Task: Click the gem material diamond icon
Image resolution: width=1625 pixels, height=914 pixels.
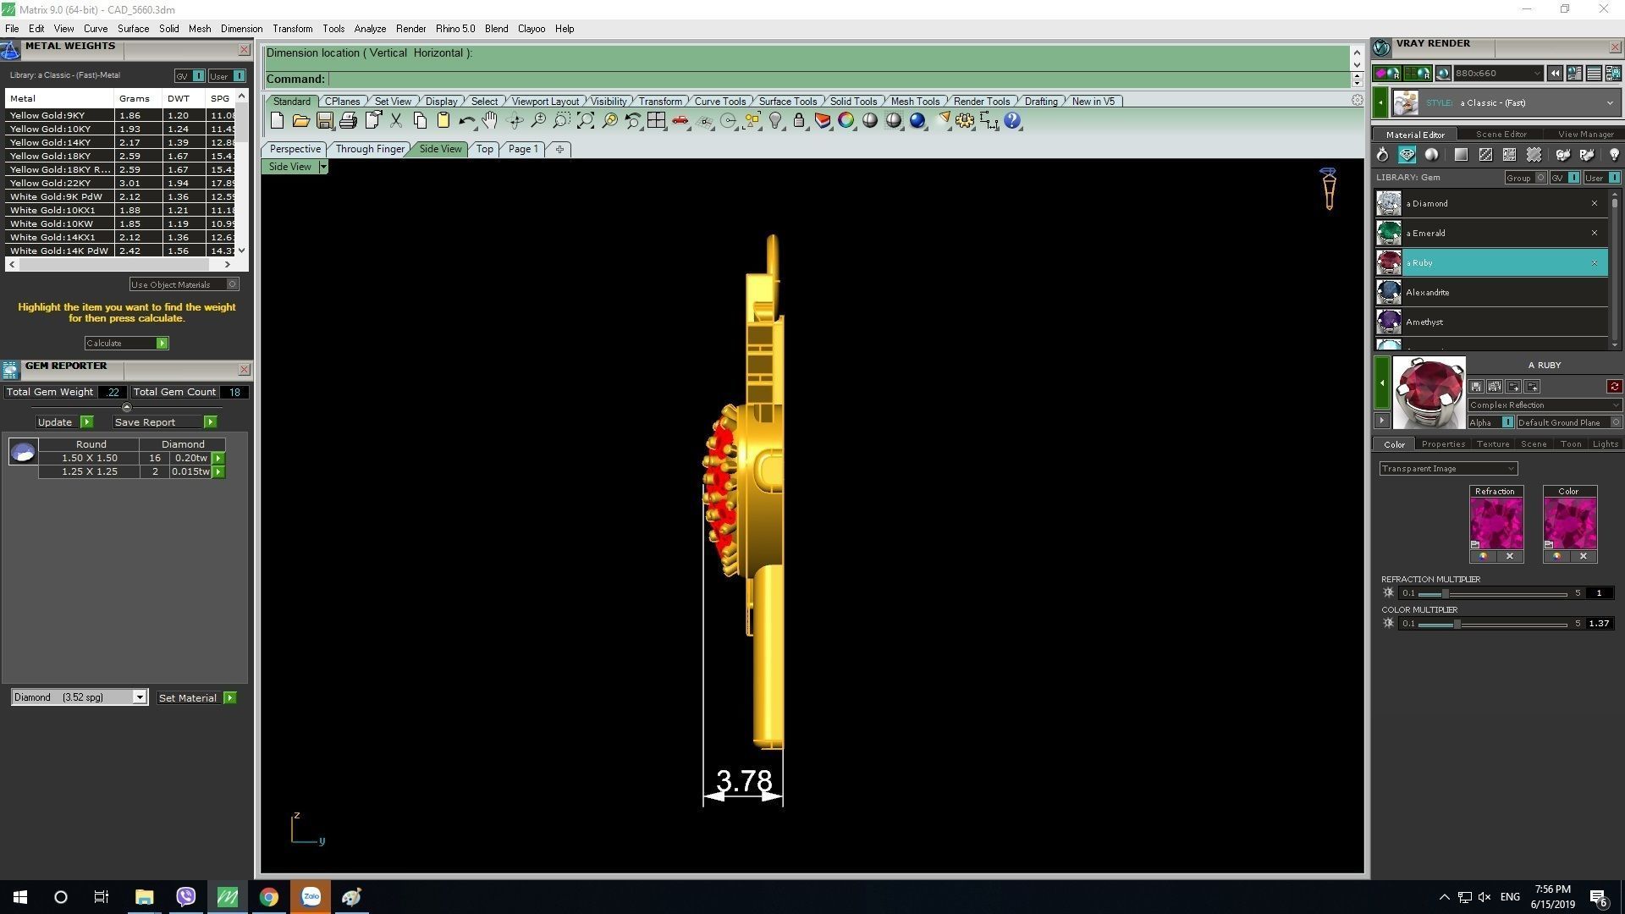Action: [1407, 155]
